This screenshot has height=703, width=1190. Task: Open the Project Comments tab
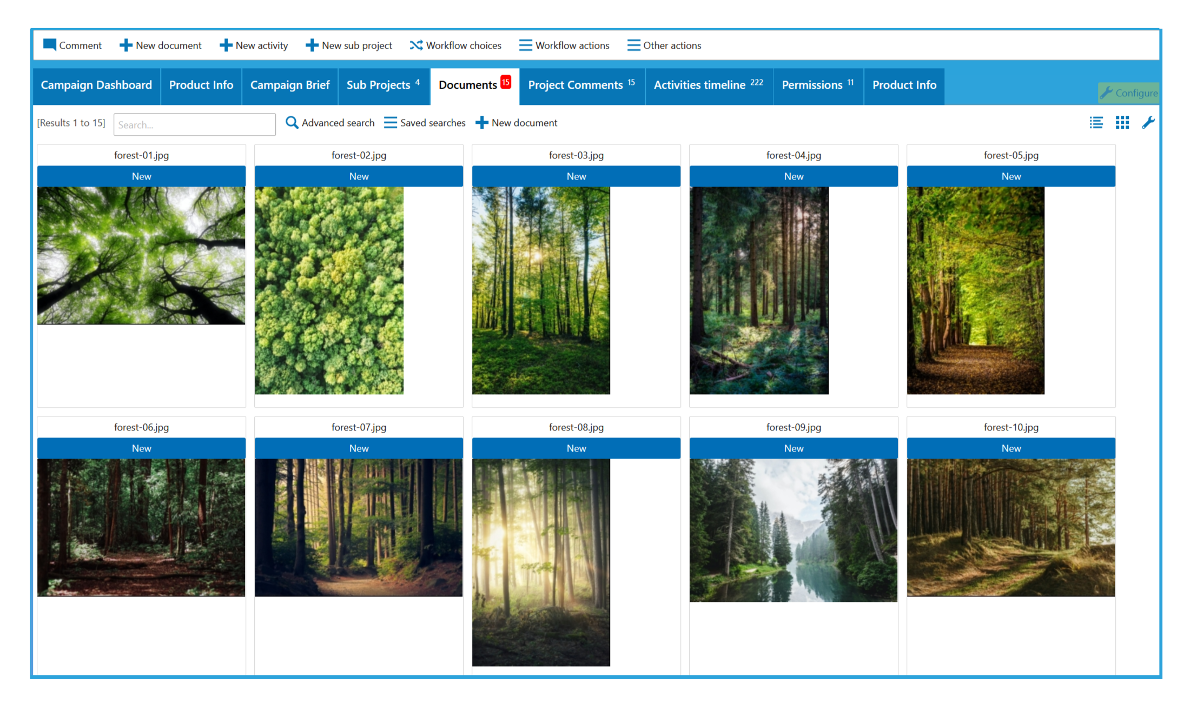tap(582, 85)
